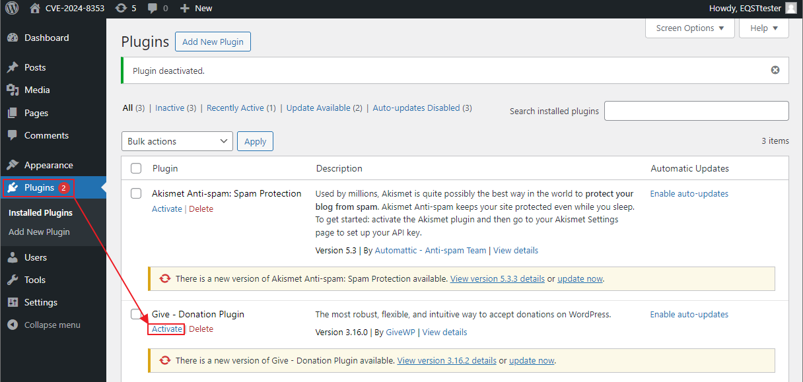Open the WordPress logo menu
This screenshot has height=382, width=803.
coord(12,8)
